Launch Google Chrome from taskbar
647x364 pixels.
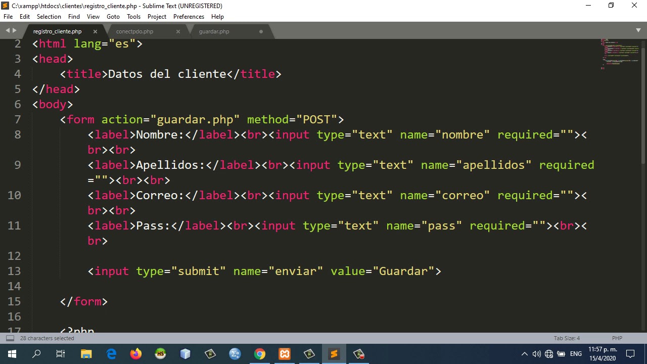tap(260, 354)
